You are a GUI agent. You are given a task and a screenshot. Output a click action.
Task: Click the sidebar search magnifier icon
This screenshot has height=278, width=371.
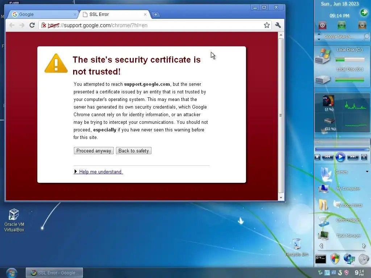[366, 37]
